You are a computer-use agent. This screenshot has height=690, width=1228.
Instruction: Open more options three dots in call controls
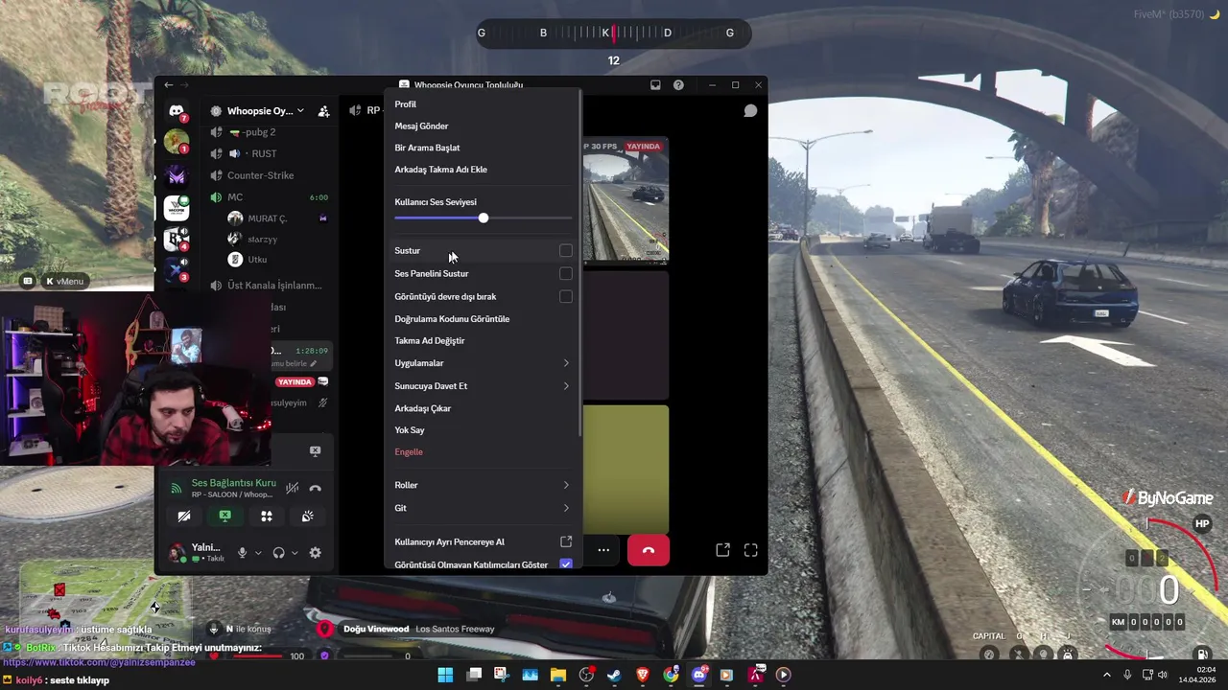click(x=603, y=550)
